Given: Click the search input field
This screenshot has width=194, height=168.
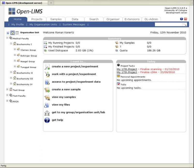Looking at the screenshot, I should [x=168, y=25].
